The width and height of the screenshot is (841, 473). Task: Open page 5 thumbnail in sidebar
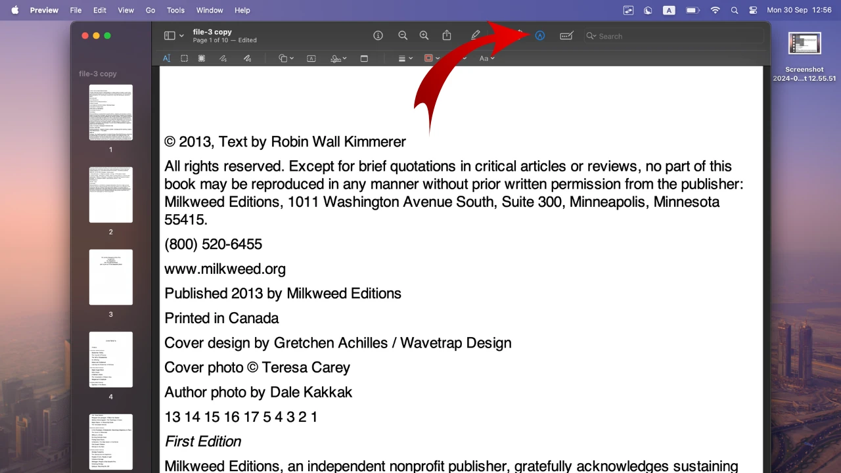110,441
